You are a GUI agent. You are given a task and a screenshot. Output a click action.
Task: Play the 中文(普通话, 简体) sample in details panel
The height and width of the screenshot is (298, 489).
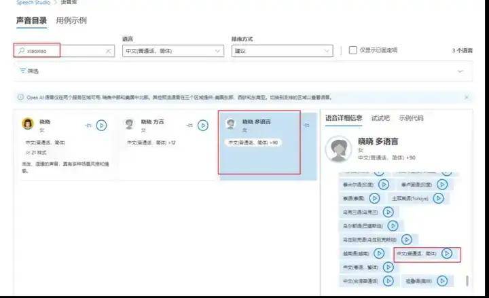coord(446,253)
